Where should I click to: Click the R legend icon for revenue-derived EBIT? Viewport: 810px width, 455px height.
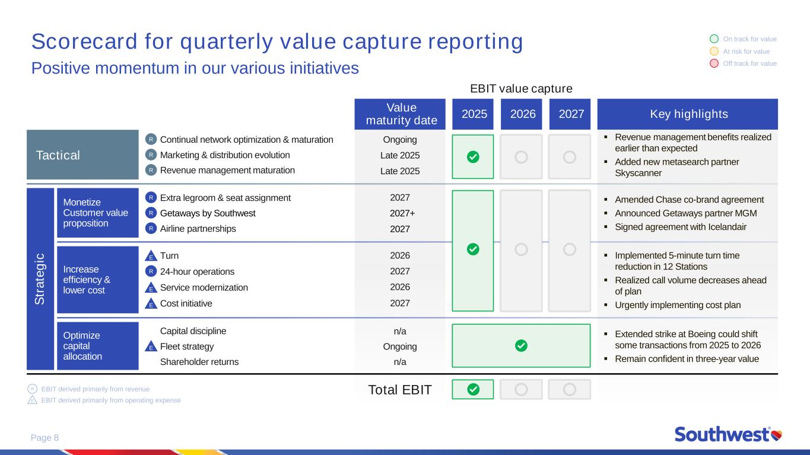[x=33, y=389]
